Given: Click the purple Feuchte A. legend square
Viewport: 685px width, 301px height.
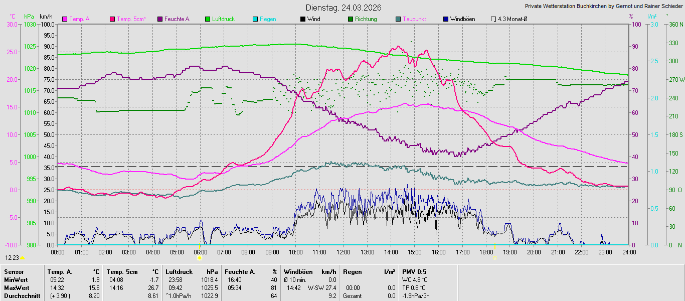Looking at the screenshot, I should tap(160, 19).
